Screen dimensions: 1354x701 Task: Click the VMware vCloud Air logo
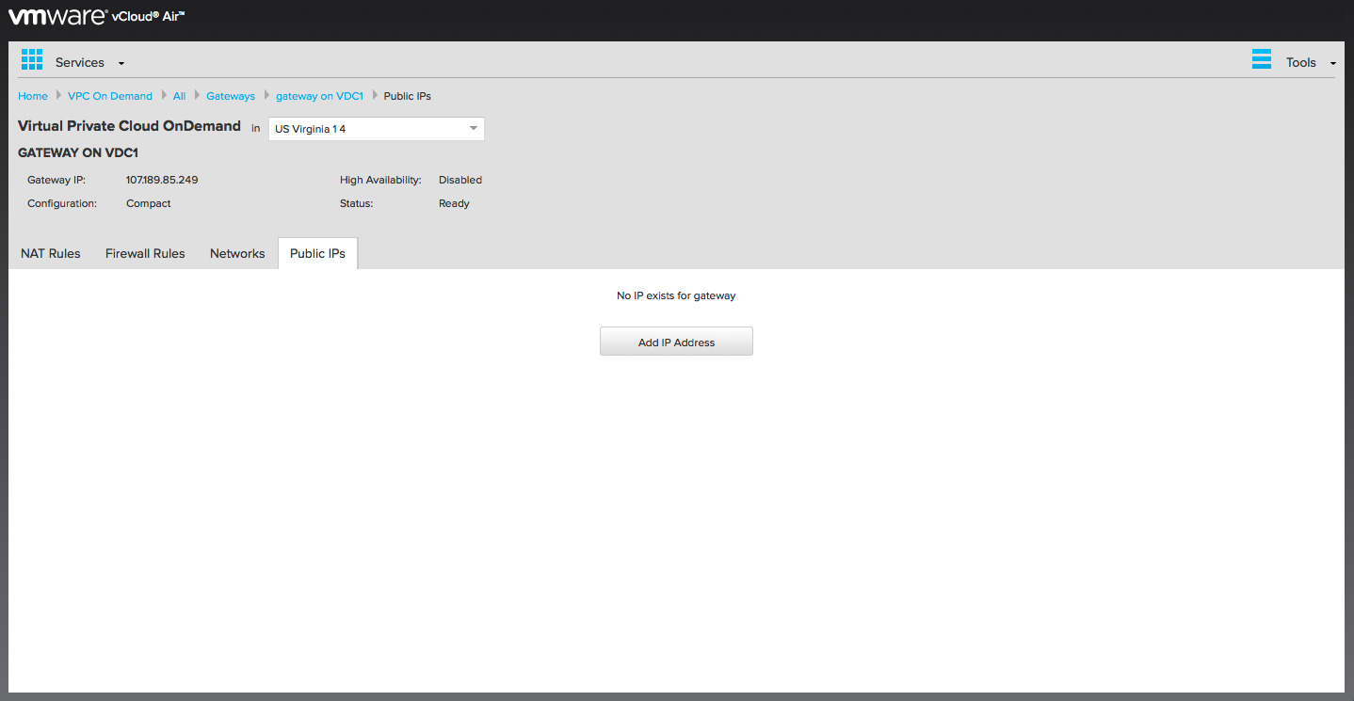click(x=96, y=16)
